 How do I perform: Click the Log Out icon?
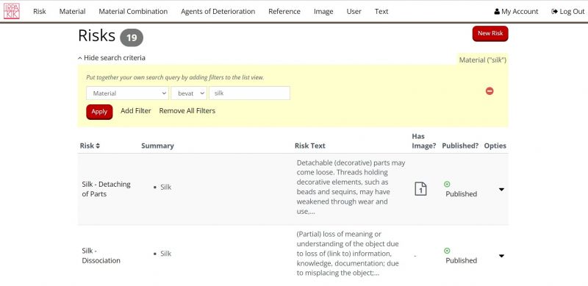click(554, 12)
